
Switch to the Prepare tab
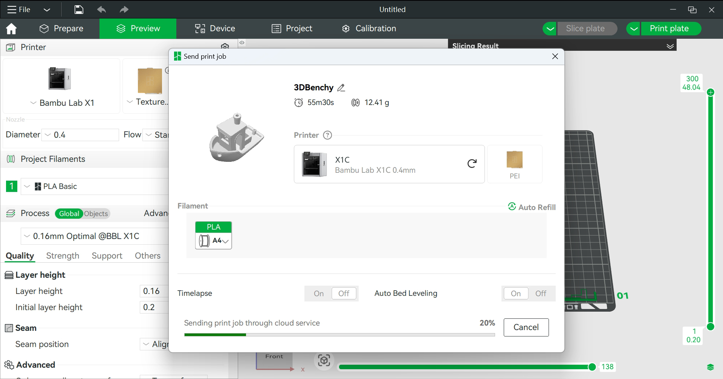click(x=61, y=29)
